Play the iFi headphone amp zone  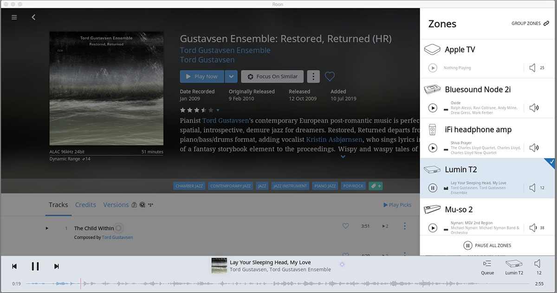433,148
